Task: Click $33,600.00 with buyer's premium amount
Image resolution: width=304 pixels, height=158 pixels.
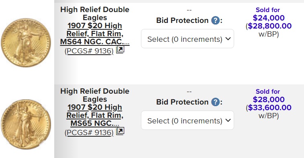Action: coord(270,107)
